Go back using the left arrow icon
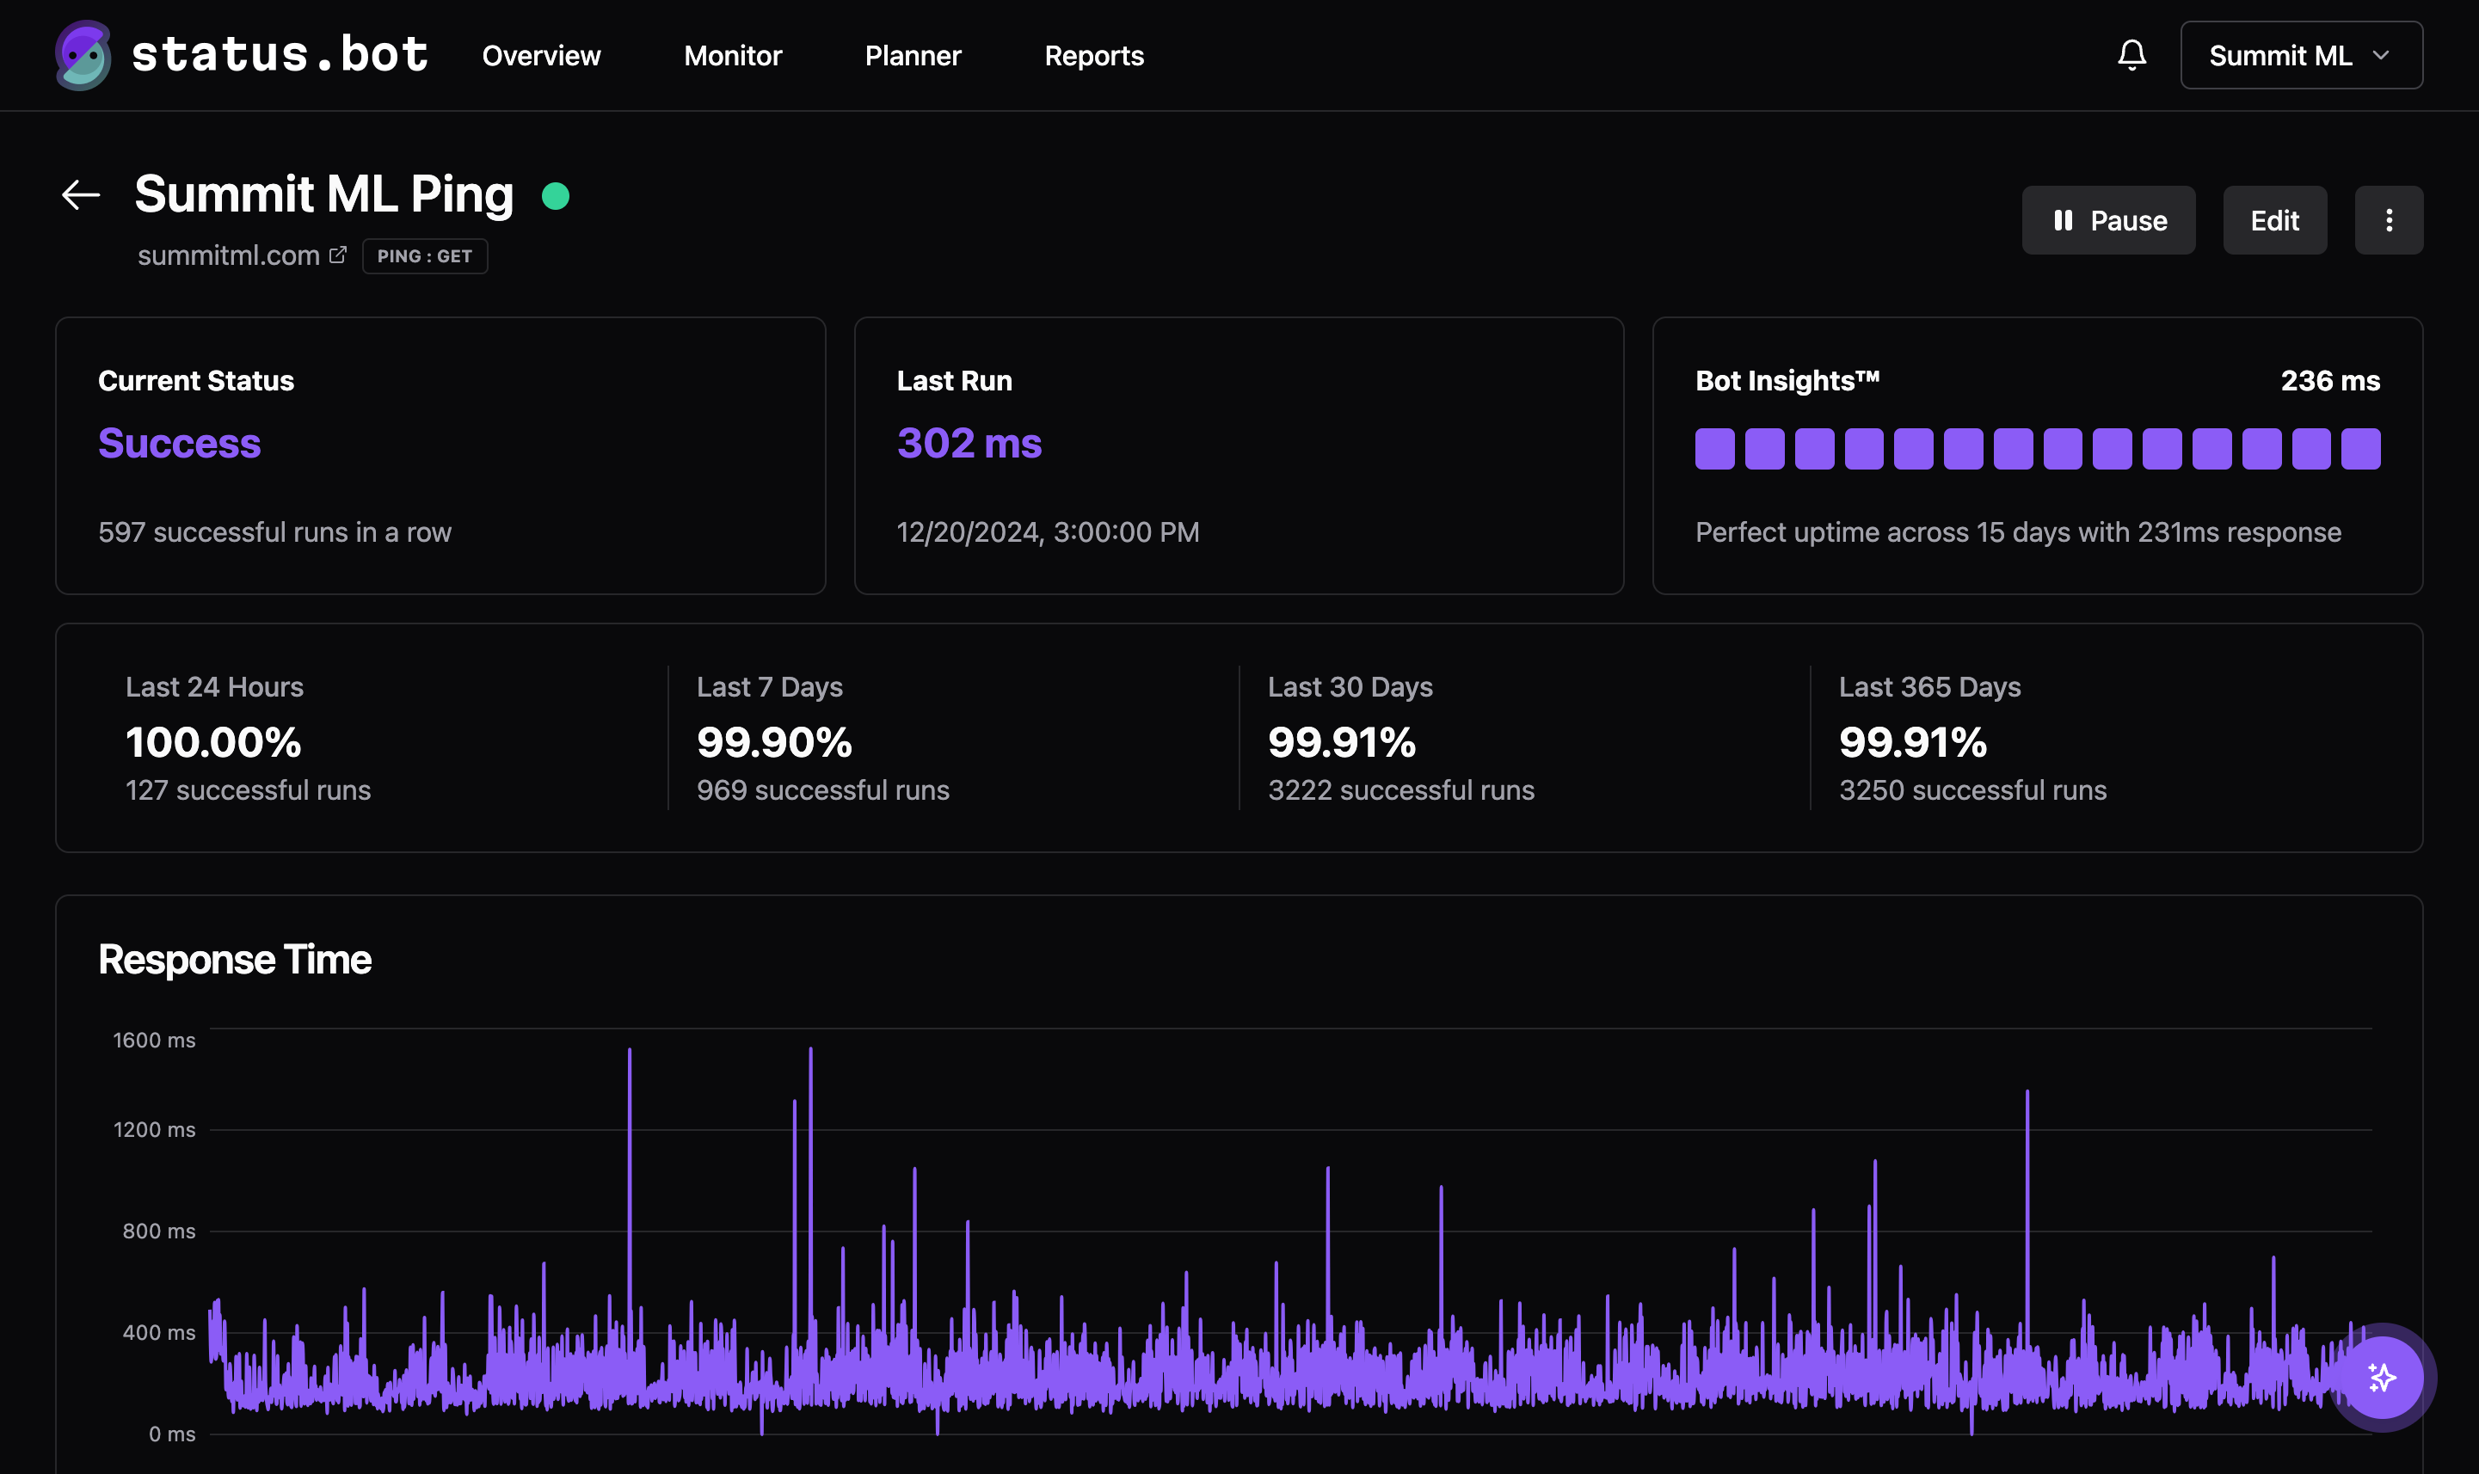The height and width of the screenshot is (1474, 2479). (x=81, y=194)
